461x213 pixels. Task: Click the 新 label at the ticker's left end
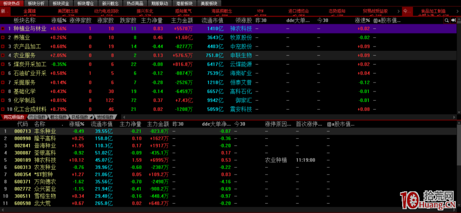pyautogui.click(x=5, y=11)
